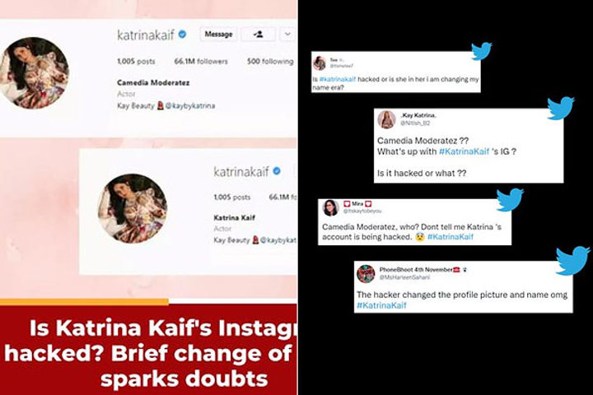Click the verified badge on the lower katrinakaif profile
593x395 pixels.
tap(277, 171)
